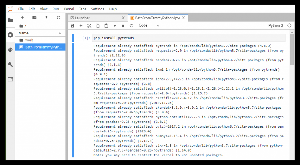Create a new folder in file browser
The image size is (300, 165).
click(35, 18)
